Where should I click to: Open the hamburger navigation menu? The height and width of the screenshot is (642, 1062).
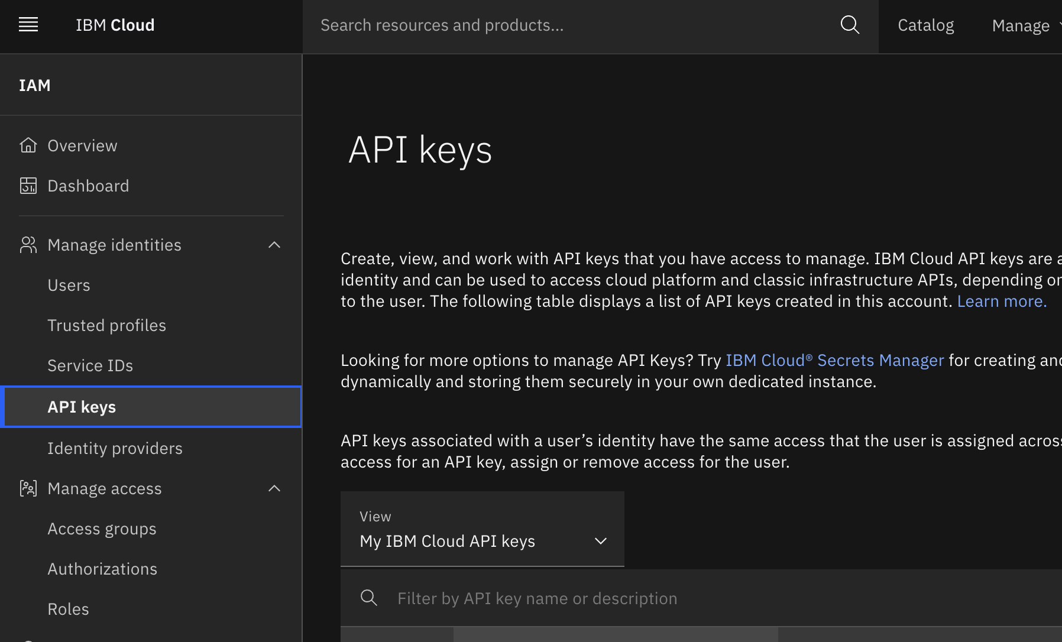point(28,25)
